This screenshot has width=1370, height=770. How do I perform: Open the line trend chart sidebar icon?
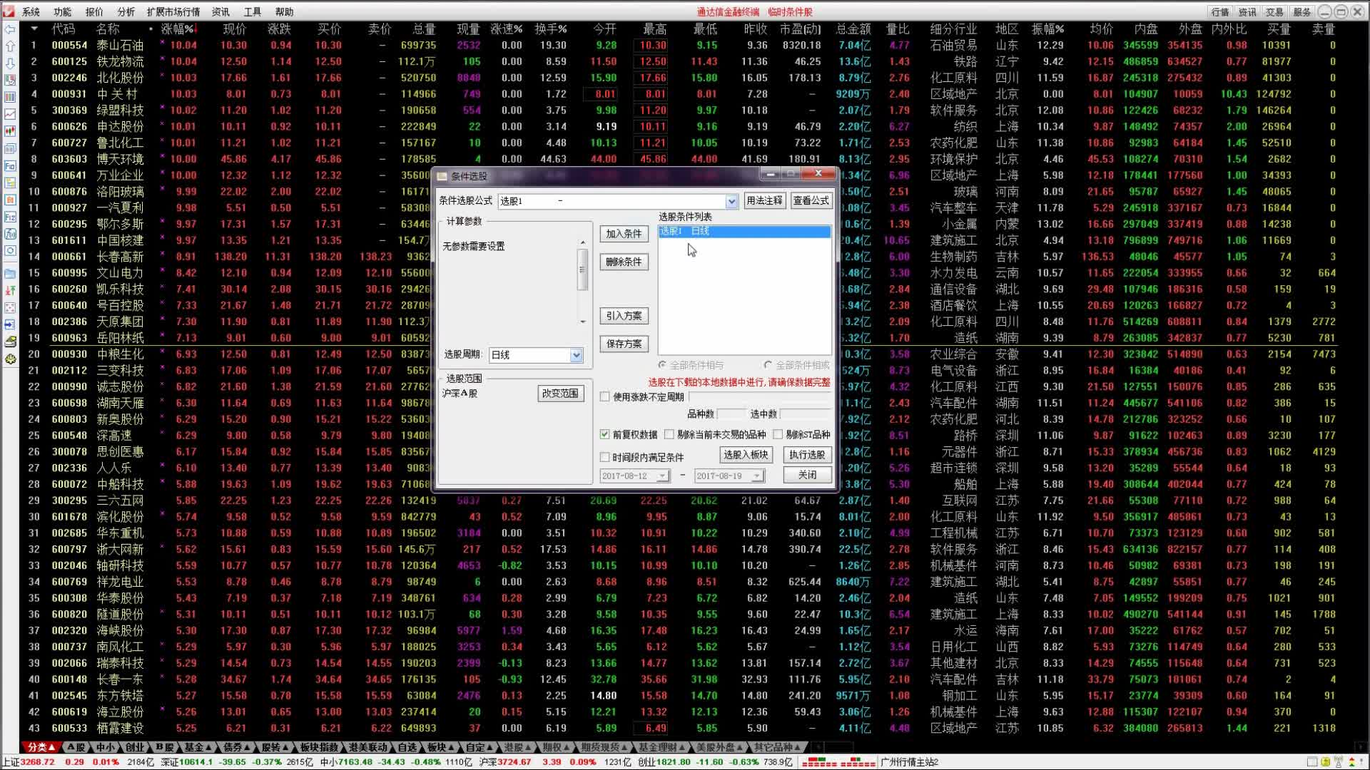click(x=10, y=114)
